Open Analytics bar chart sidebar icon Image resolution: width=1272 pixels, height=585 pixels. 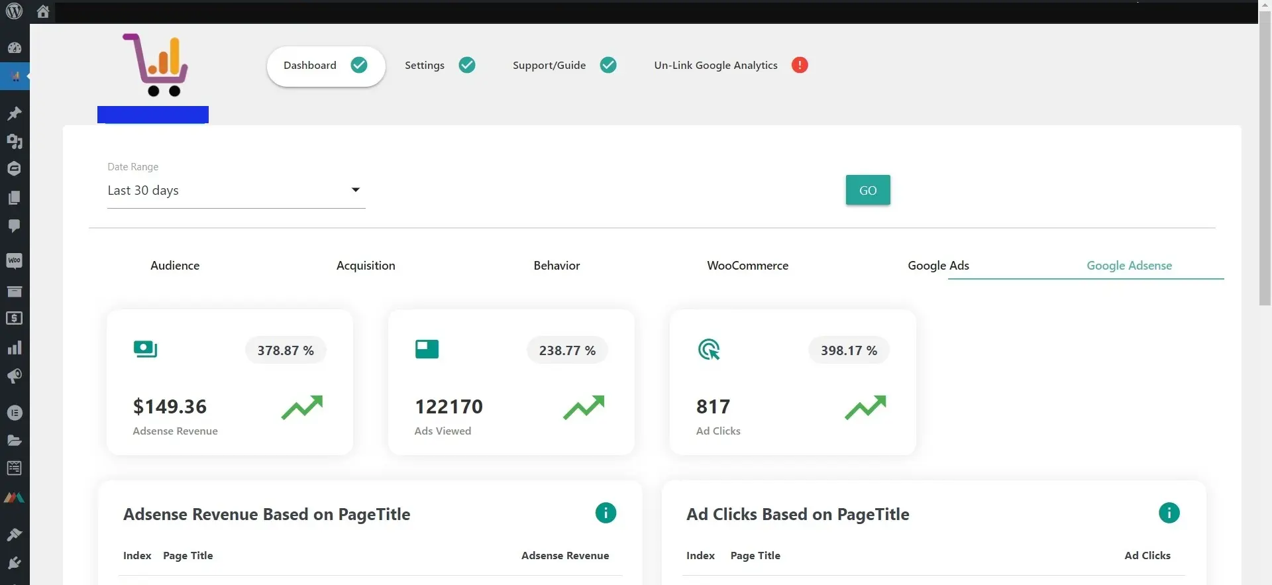pos(15,348)
